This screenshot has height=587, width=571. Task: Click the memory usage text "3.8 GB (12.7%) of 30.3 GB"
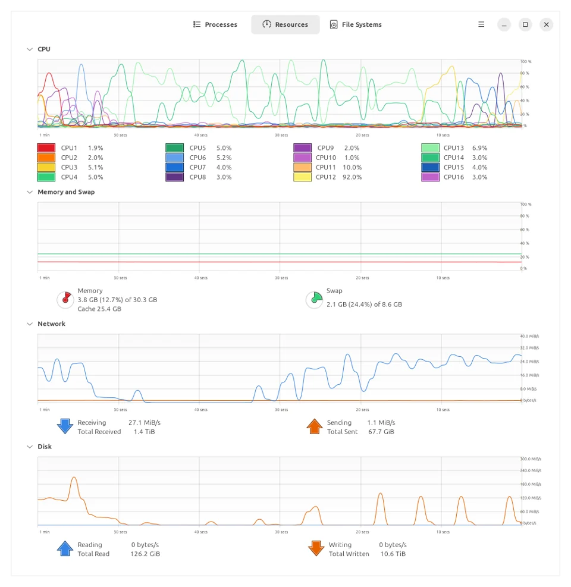click(x=117, y=300)
